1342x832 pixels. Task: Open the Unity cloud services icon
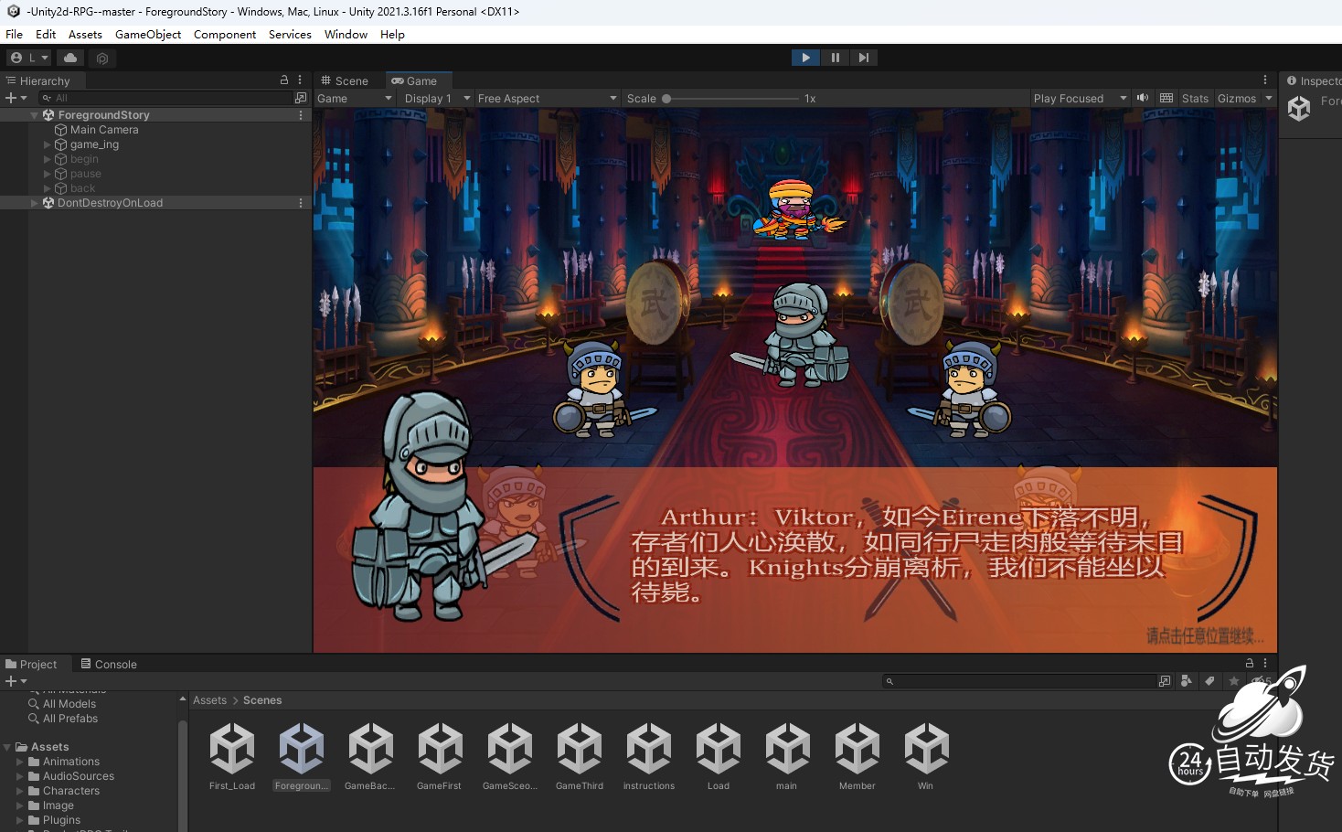point(70,58)
